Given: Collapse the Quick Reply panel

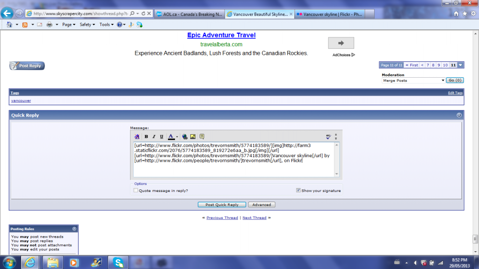Looking at the screenshot, I should tap(459, 115).
